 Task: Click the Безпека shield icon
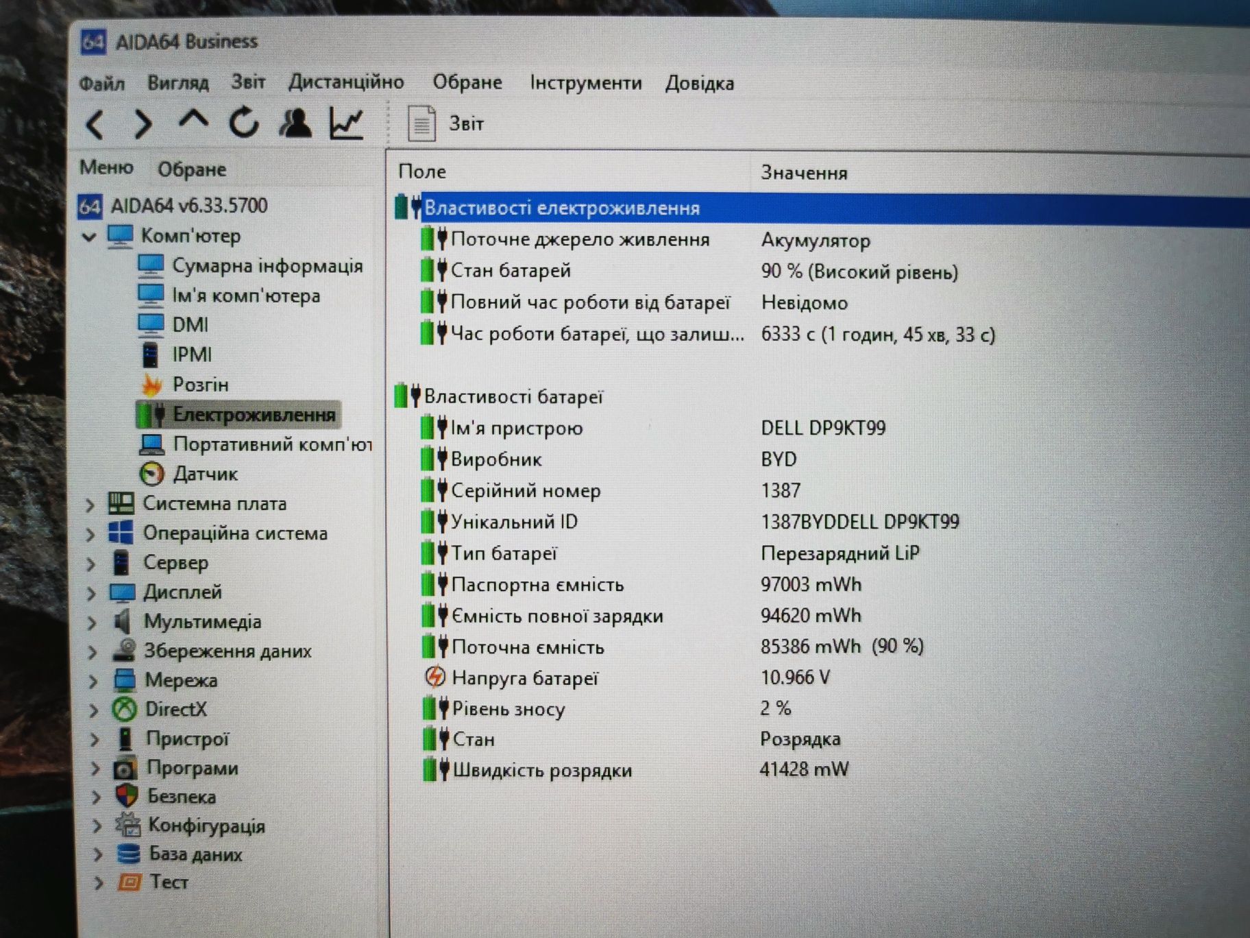(127, 797)
